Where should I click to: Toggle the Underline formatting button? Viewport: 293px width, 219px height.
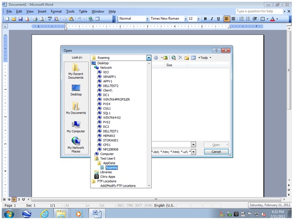(218, 19)
